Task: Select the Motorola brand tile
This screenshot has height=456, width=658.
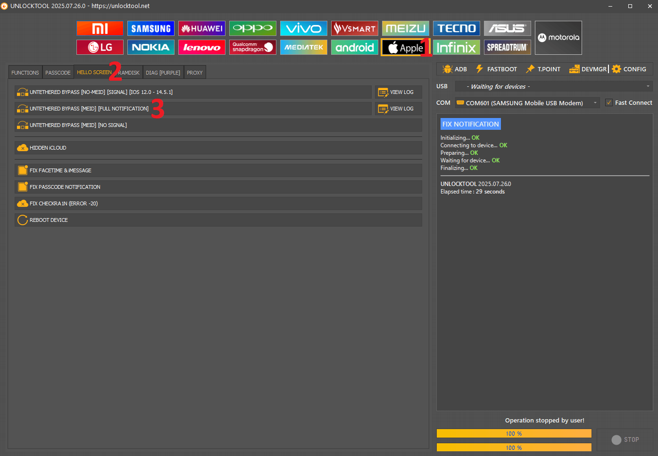Action: (558, 38)
